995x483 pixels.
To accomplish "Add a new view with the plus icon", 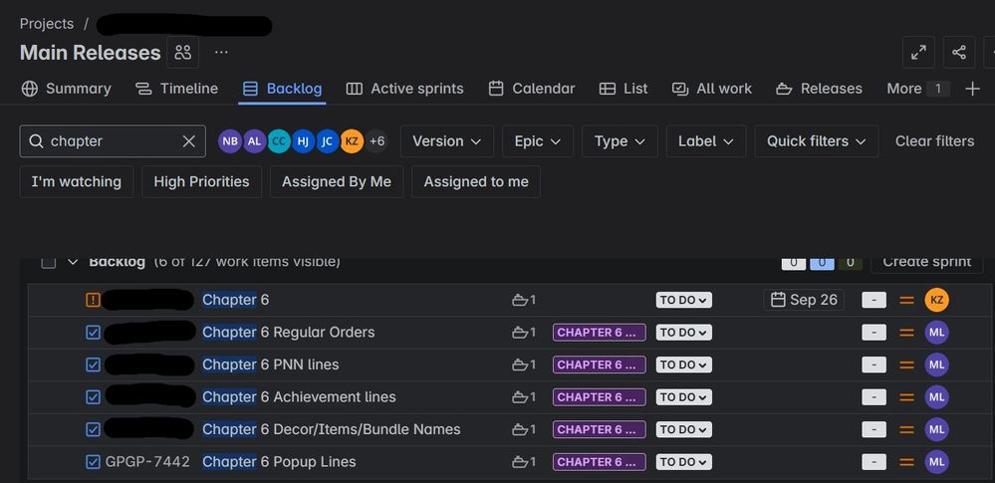I will coord(972,89).
